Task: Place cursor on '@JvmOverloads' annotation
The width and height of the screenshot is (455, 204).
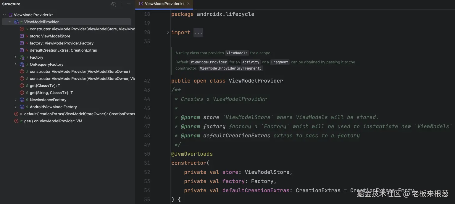Action: [192, 154]
